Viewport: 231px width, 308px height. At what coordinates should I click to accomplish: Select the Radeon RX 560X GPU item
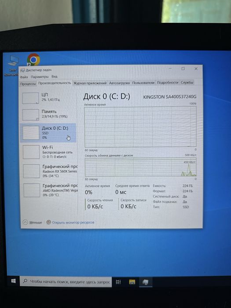point(49,171)
